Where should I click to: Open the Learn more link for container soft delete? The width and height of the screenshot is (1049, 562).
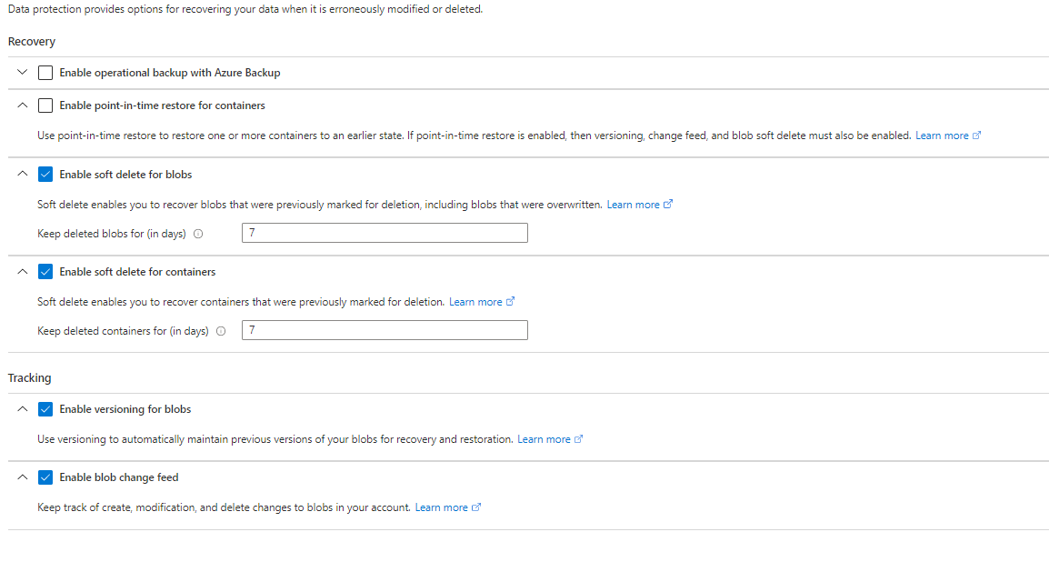click(x=475, y=301)
